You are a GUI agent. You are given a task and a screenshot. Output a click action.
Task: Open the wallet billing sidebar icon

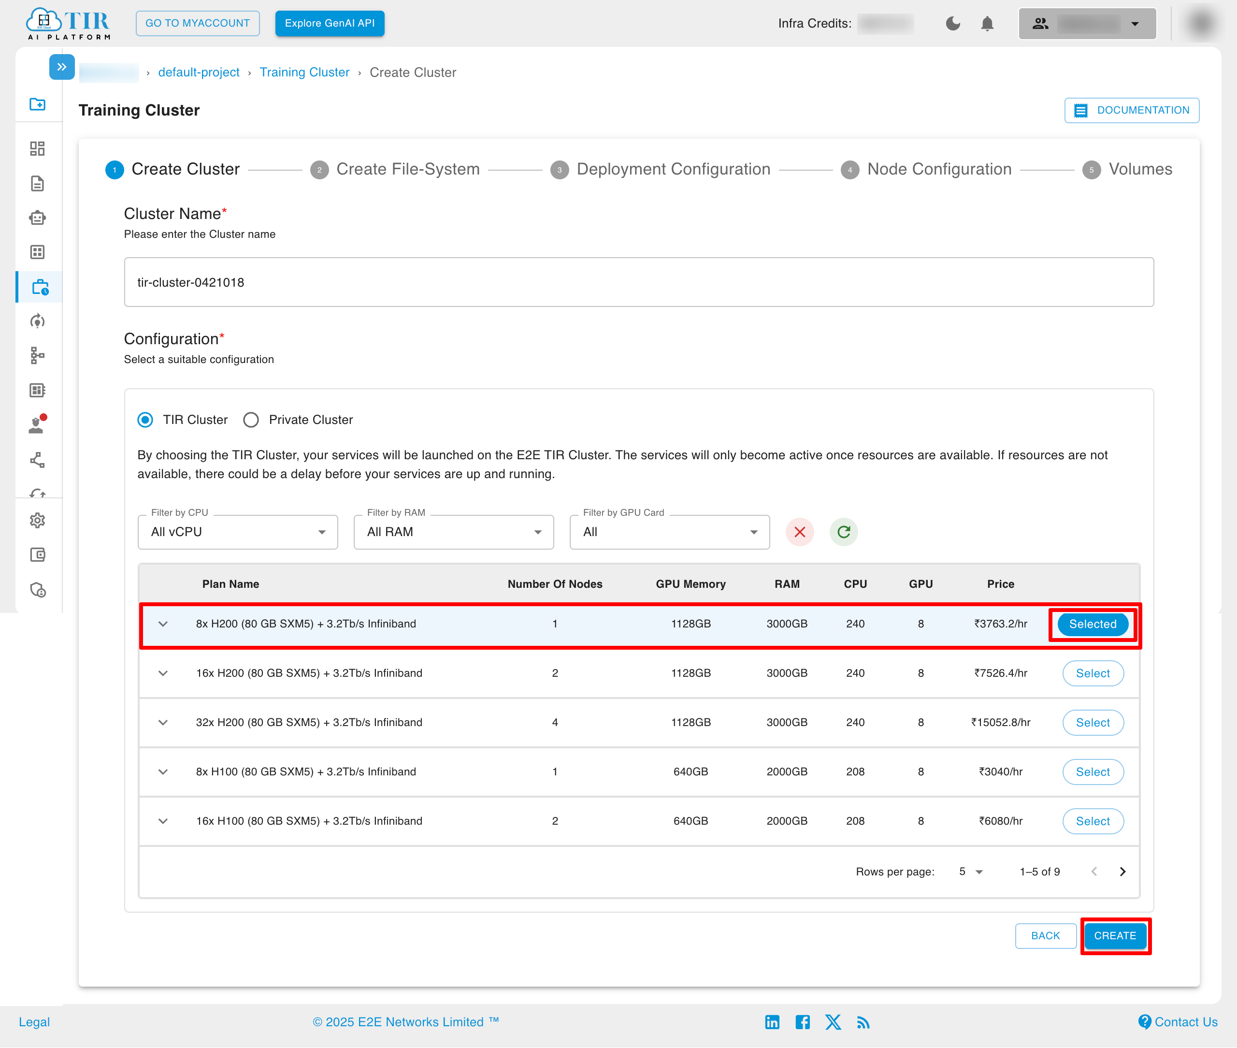click(x=37, y=555)
